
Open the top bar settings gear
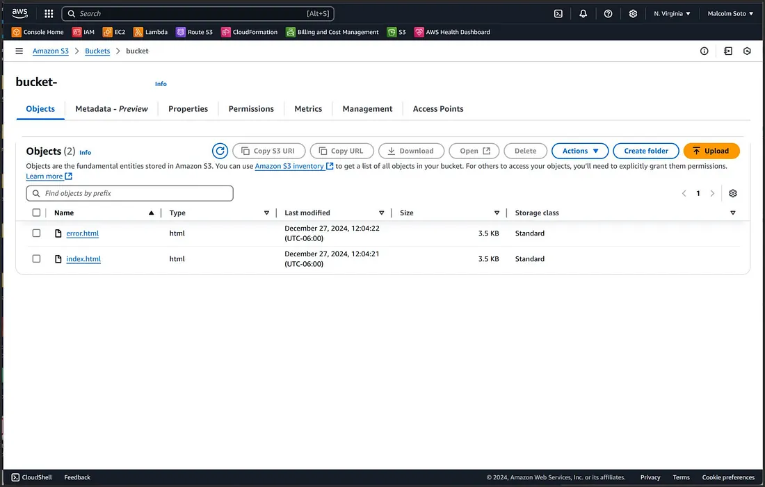(x=632, y=13)
